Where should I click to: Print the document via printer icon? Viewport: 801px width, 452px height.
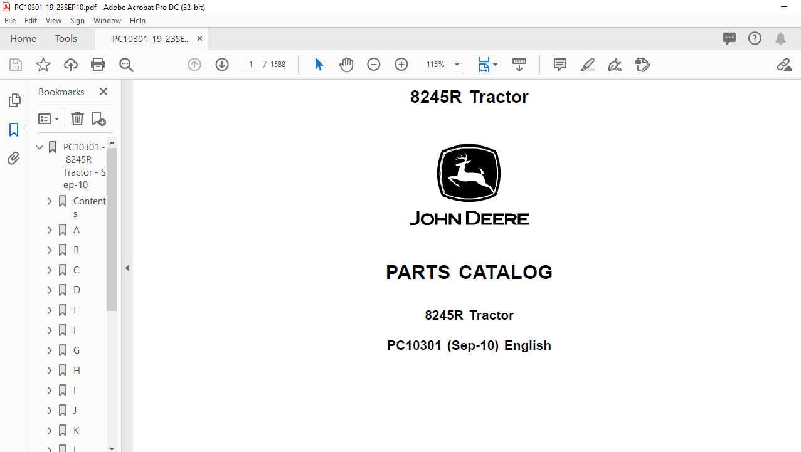98,65
